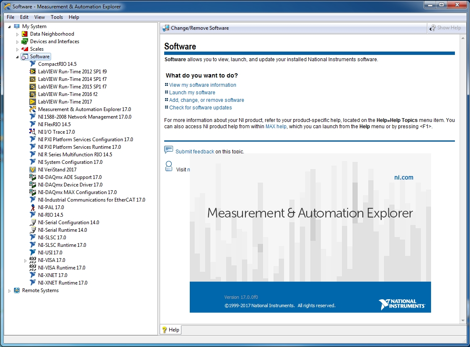Click the NI VeriStand 2017 icon
Screen dimensions: 470x347
coord(33,169)
